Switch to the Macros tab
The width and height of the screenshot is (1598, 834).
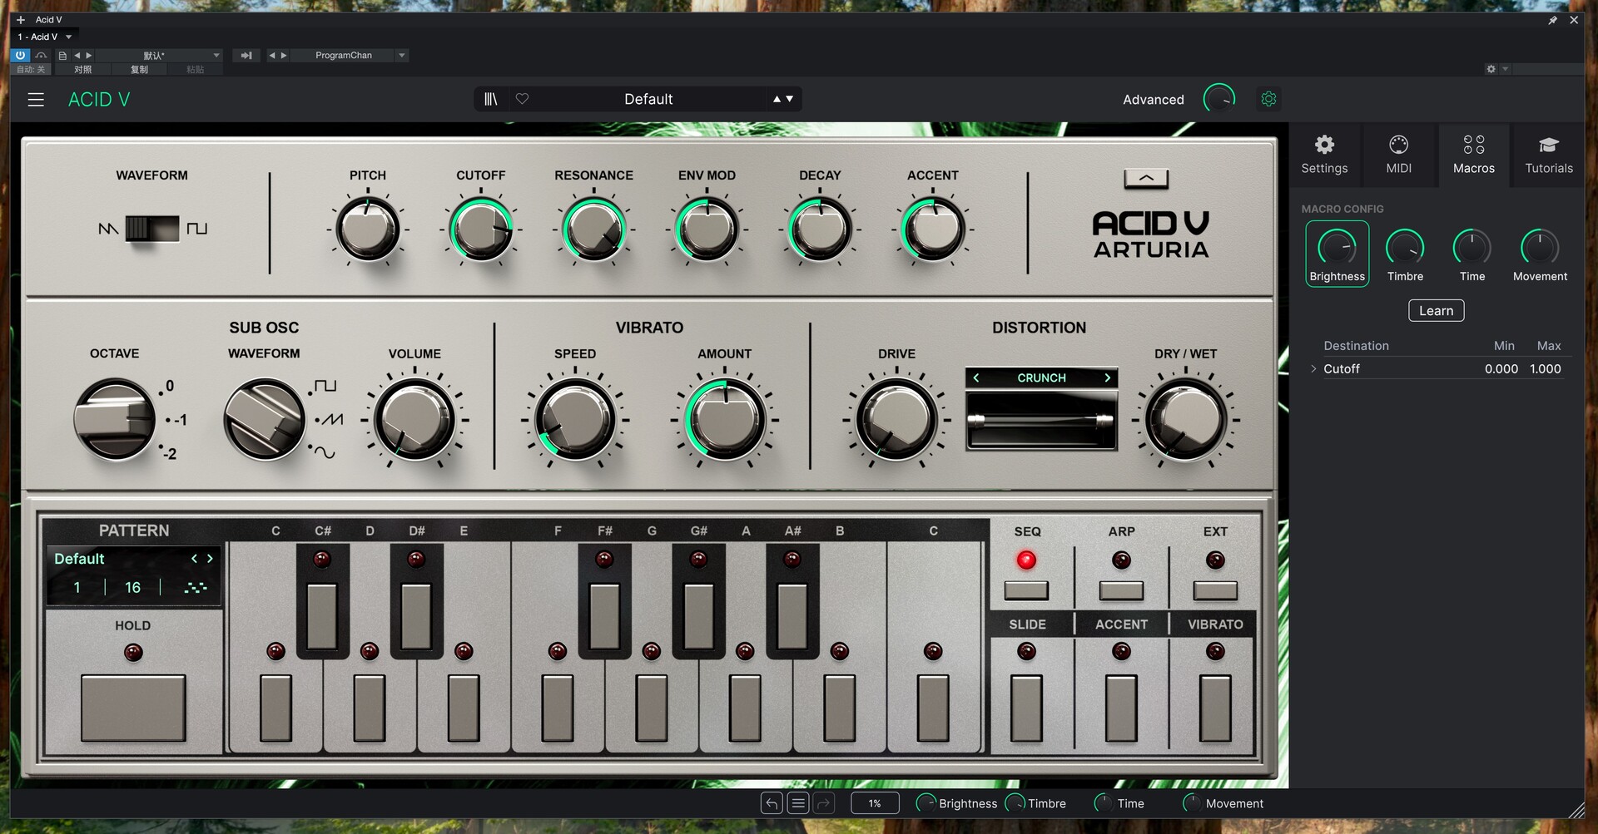click(x=1473, y=155)
